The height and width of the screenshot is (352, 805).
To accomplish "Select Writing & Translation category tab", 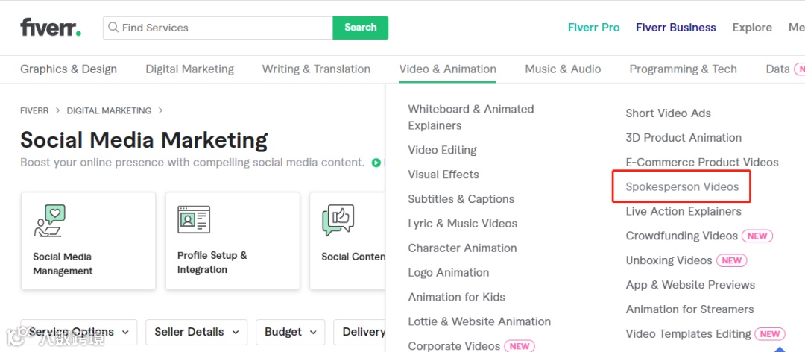I will 316,69.
